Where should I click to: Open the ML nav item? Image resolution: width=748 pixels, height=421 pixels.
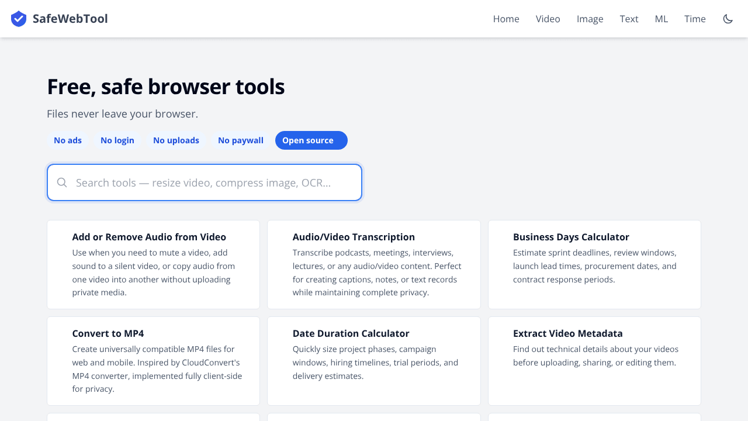(x=662, y=19)
